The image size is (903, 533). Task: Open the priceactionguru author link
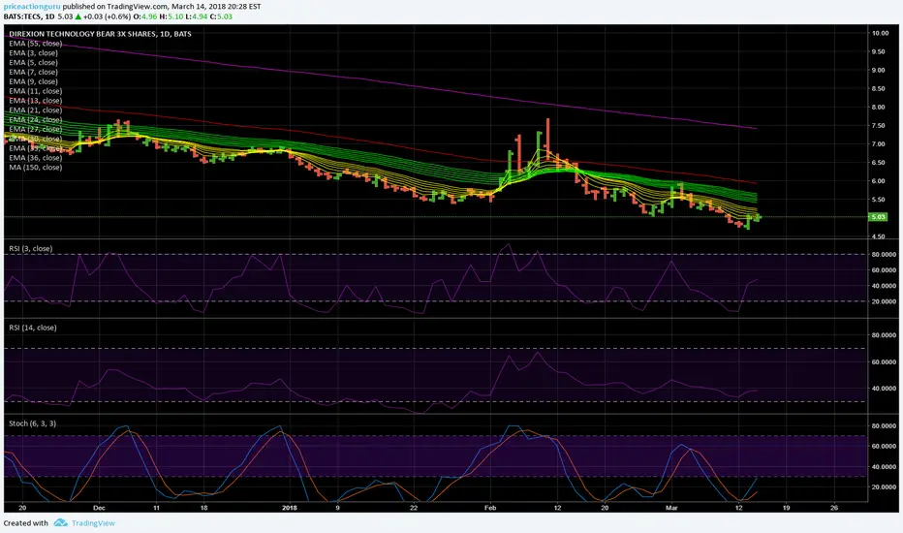(x=32, y=7)
